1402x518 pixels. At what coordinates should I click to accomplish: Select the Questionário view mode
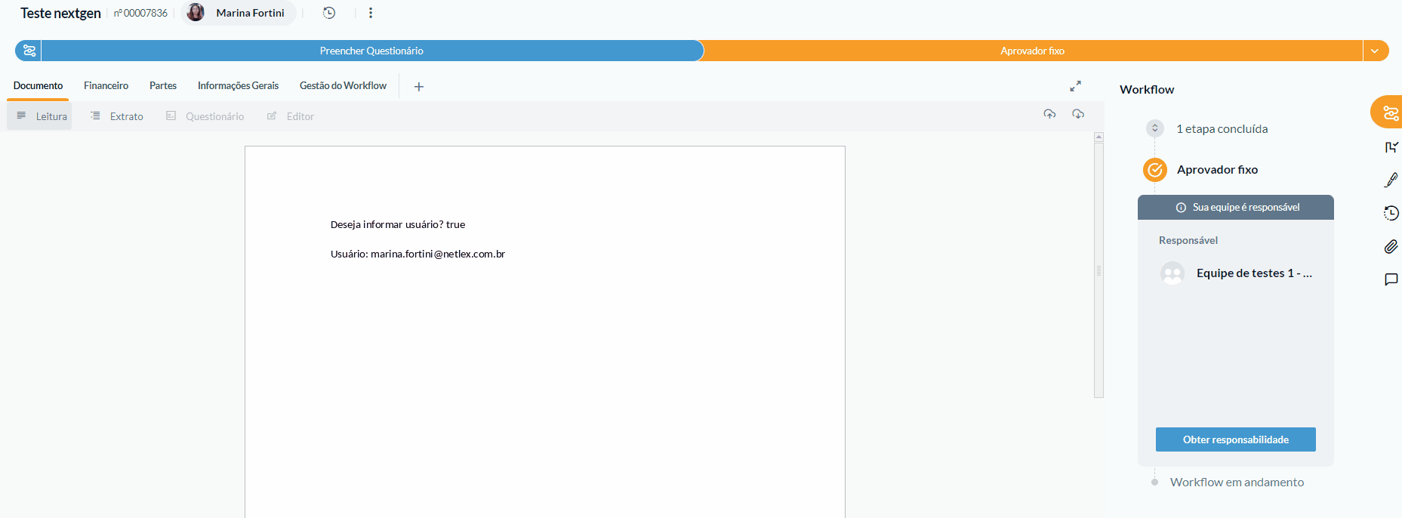[205, 116]
